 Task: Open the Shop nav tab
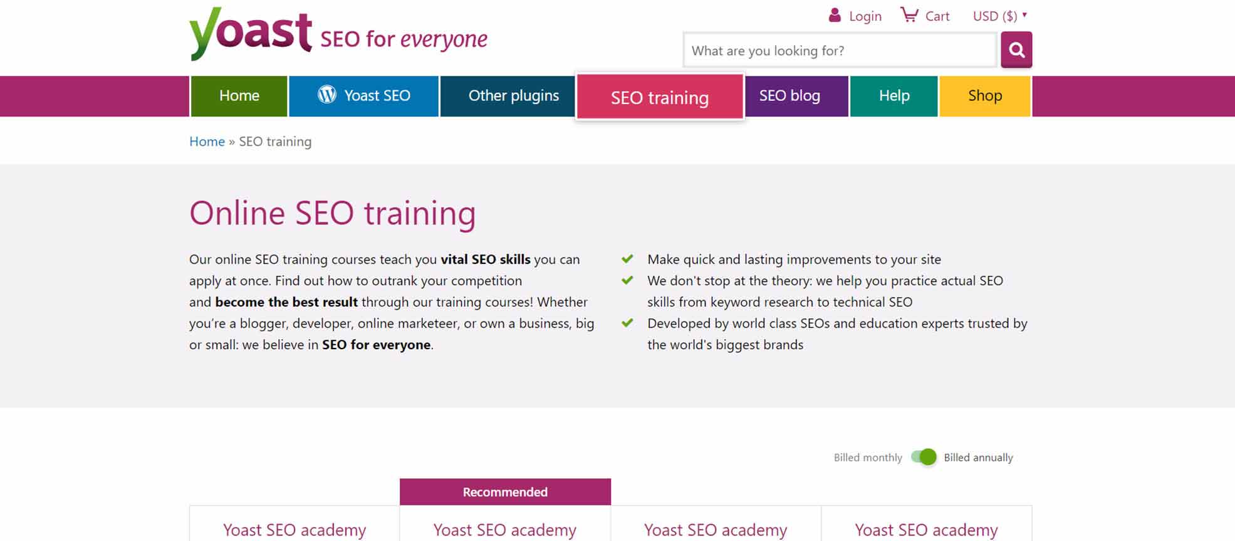tap(984, 96)
